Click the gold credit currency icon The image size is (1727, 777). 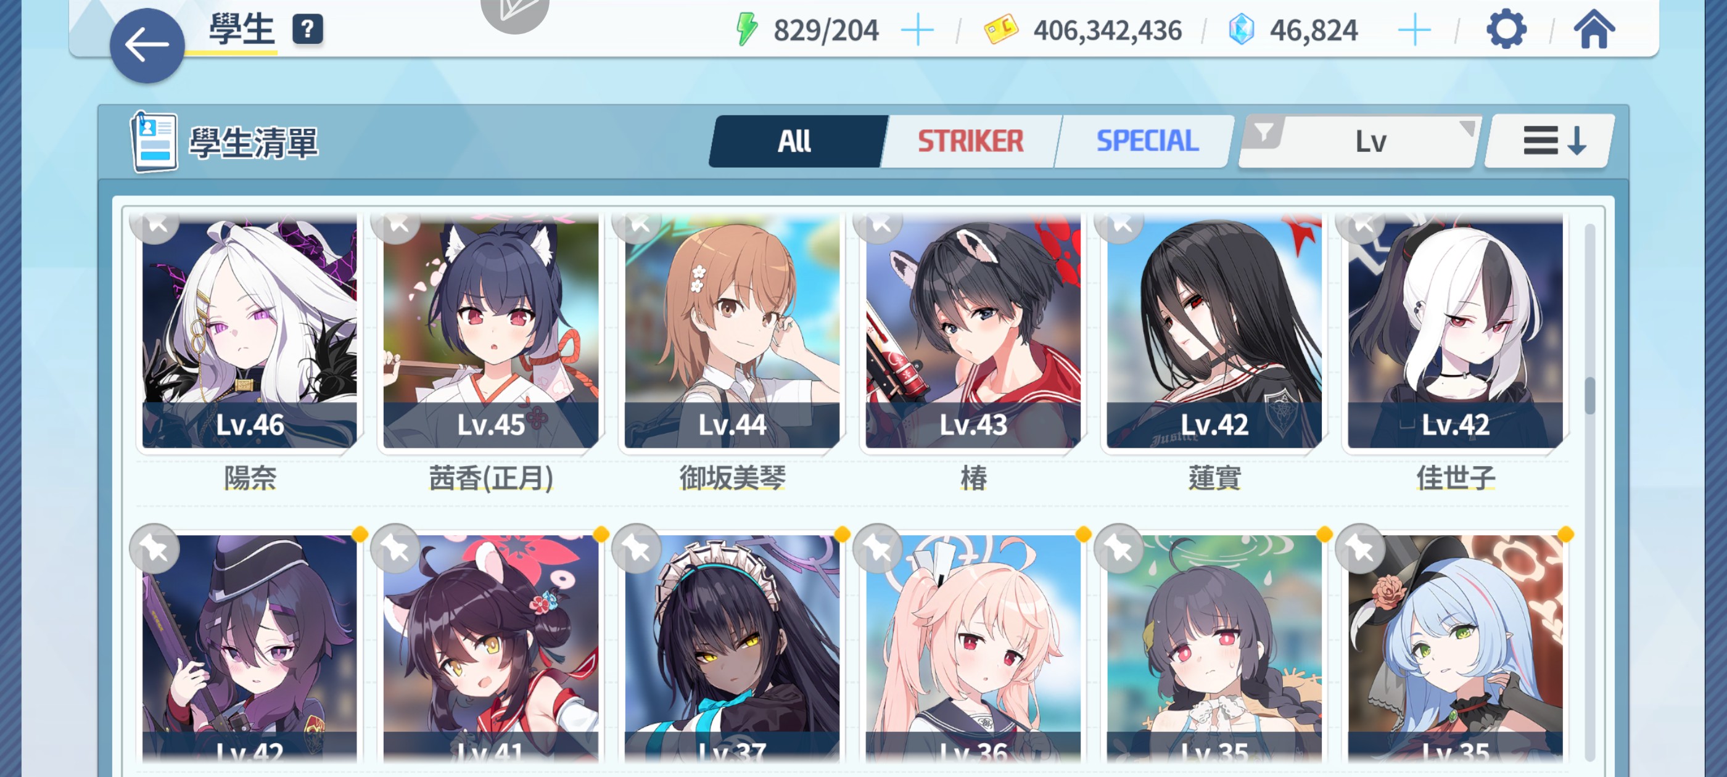point(1000,30)
